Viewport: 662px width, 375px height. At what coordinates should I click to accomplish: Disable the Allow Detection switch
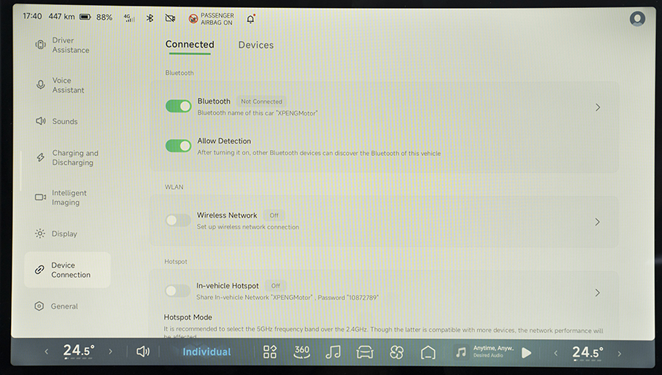[178, 146]
